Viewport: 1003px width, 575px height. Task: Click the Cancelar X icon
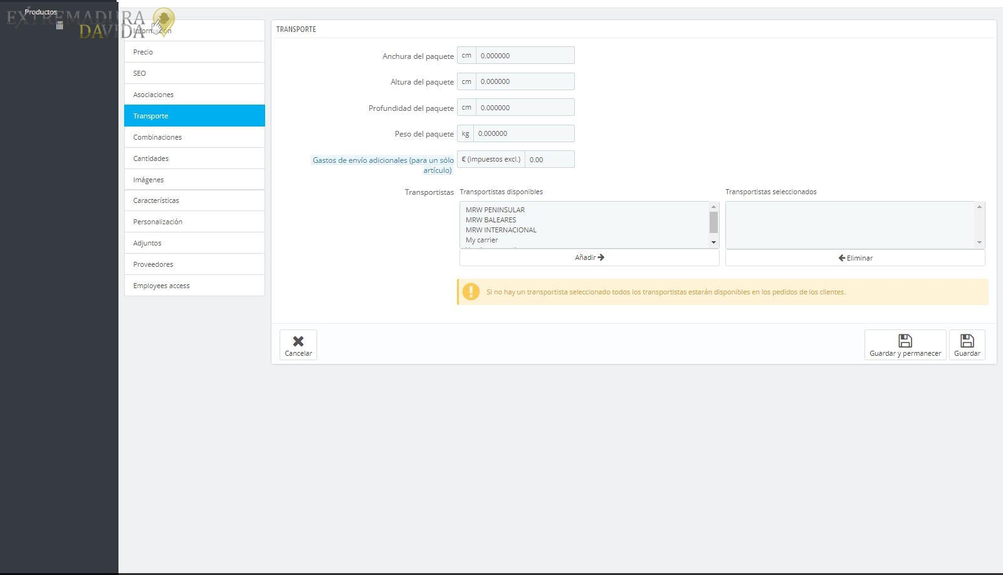point(298,341)
